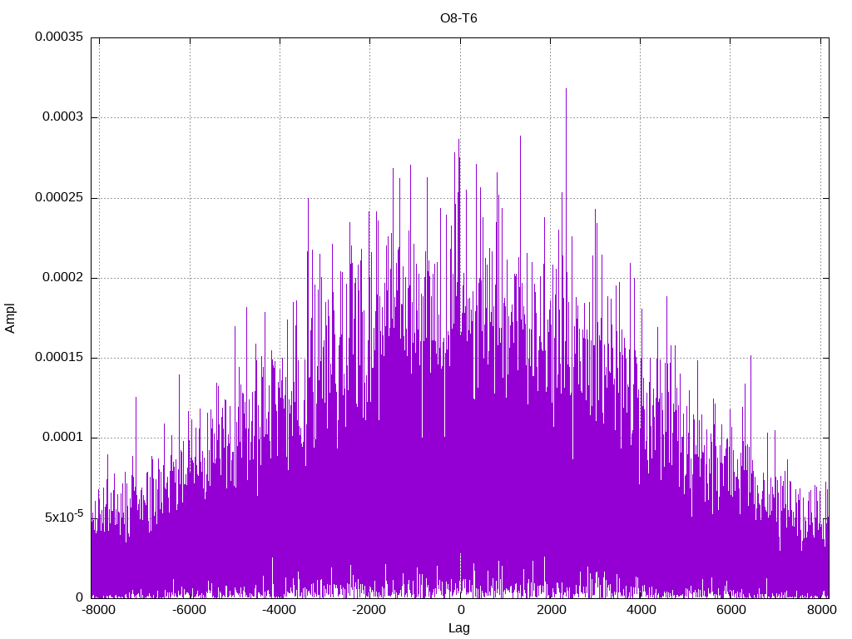The image size is (852, 639).
Task: Click the y-axis tick label 5x10^-5
Action: [x=64, y=516]
